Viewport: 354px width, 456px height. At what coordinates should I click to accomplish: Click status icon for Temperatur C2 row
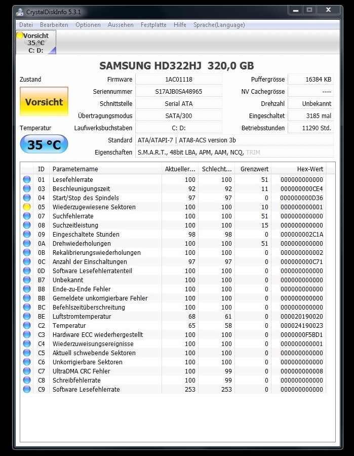coord(27,325)
